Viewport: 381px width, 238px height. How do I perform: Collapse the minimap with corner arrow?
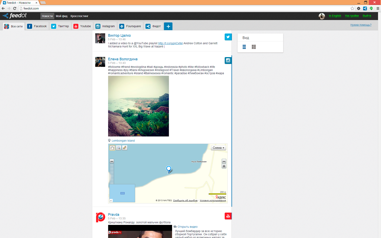[x=111, y=201]
